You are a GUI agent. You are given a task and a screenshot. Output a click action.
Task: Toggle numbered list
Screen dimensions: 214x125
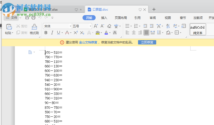[x=136, y=26]
